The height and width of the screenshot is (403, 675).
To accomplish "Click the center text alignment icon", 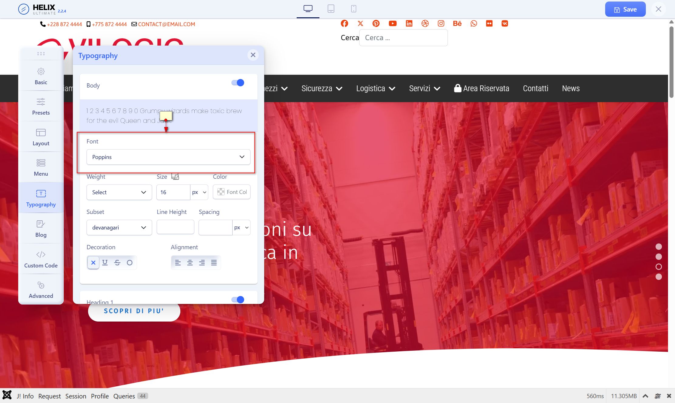I will [190, 263].
